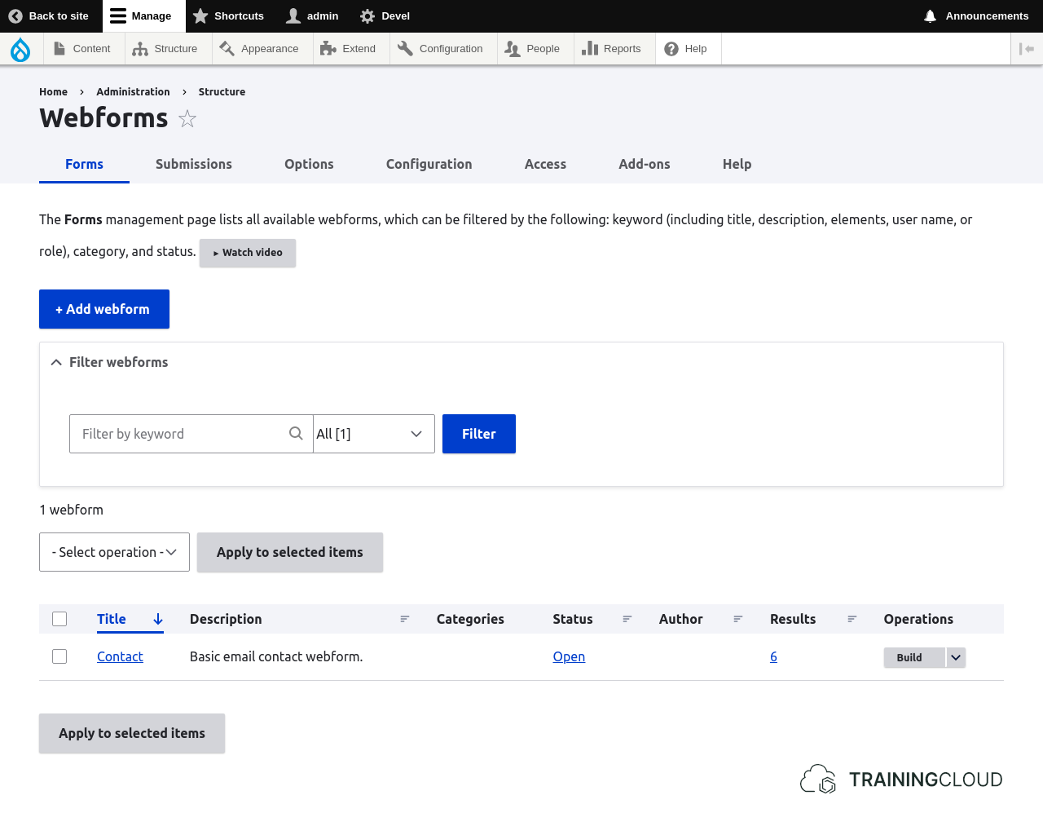Click the blue Filter button

(x=479, y=434)
